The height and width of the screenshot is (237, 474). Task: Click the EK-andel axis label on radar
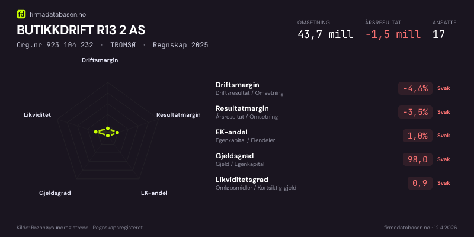(154, 193)
